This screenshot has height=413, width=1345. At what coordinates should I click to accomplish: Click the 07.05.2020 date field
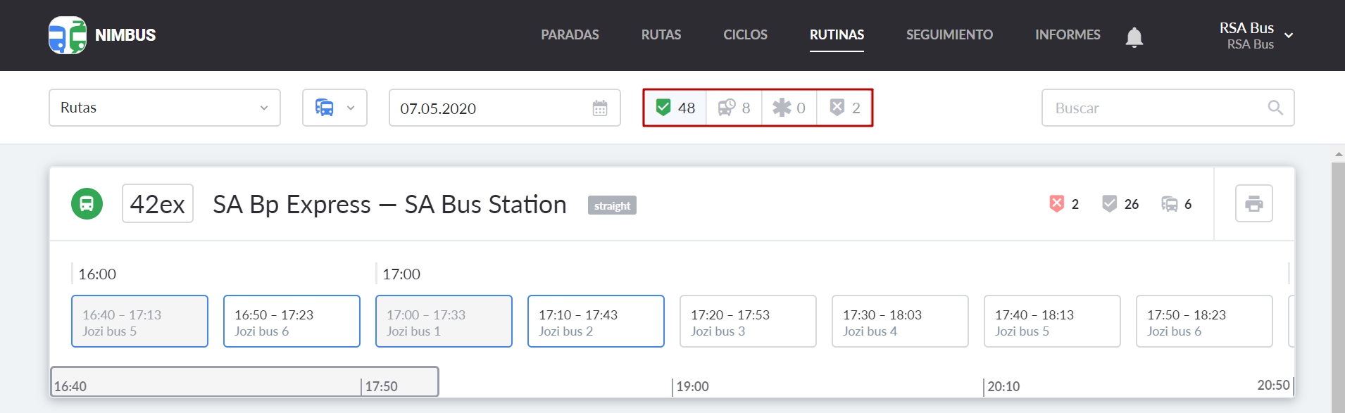[505, 108]
